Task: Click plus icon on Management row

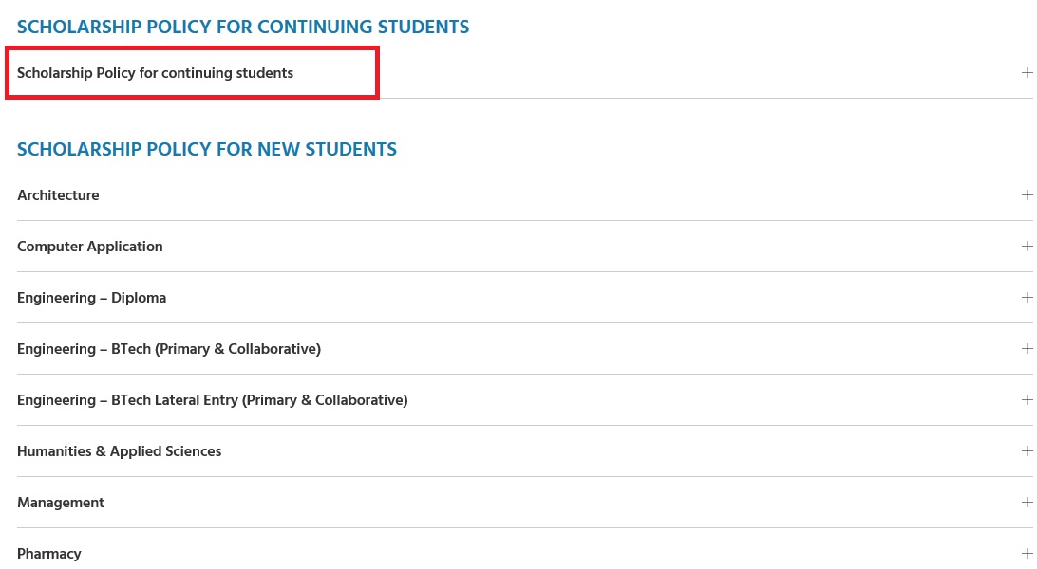Action: [1027, 503]
